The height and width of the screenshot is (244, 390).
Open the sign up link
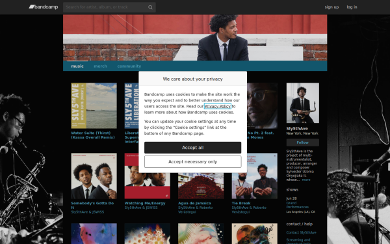coord(331,7)
